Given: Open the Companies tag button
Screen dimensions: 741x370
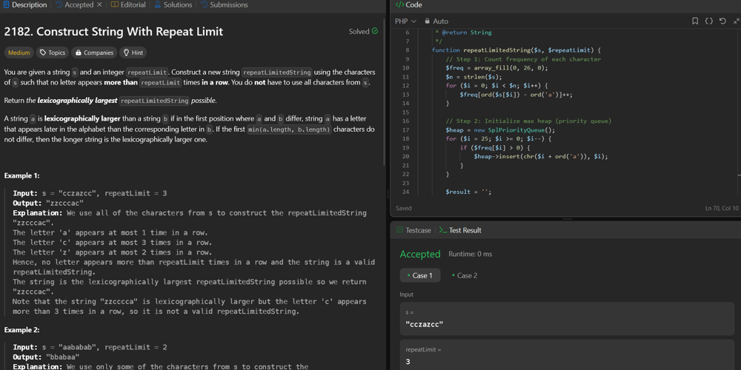Looking at the screenshot, I should click(94, 53).
